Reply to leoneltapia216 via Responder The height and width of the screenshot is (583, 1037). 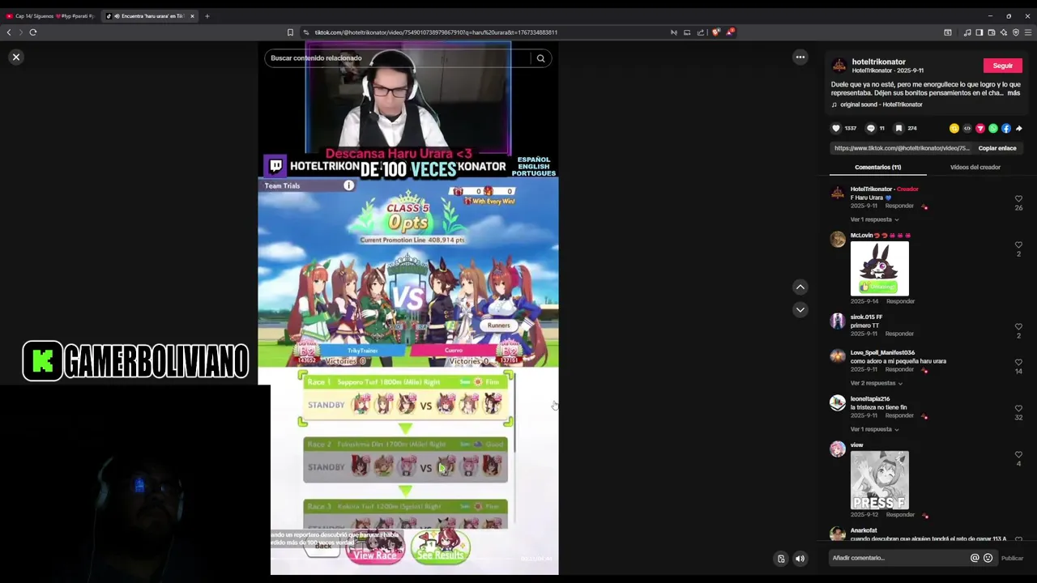click(899, 415)
